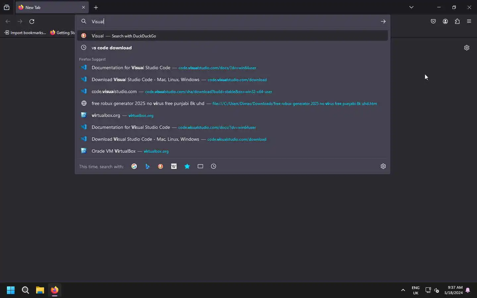Search this time with DuckDuckGo icon

tap(161, 166)
